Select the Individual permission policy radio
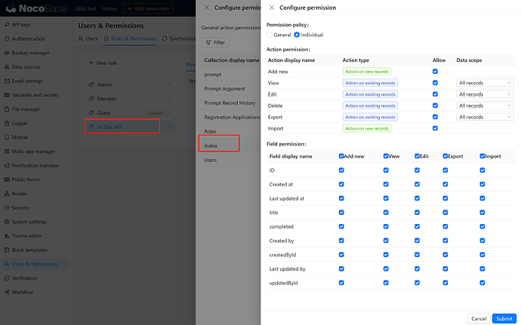The image size is (521, 325). click(297, 35)
